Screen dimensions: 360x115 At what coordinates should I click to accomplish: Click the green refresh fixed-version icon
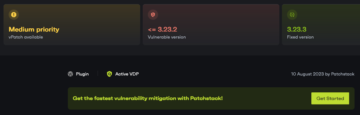point(292,15)
